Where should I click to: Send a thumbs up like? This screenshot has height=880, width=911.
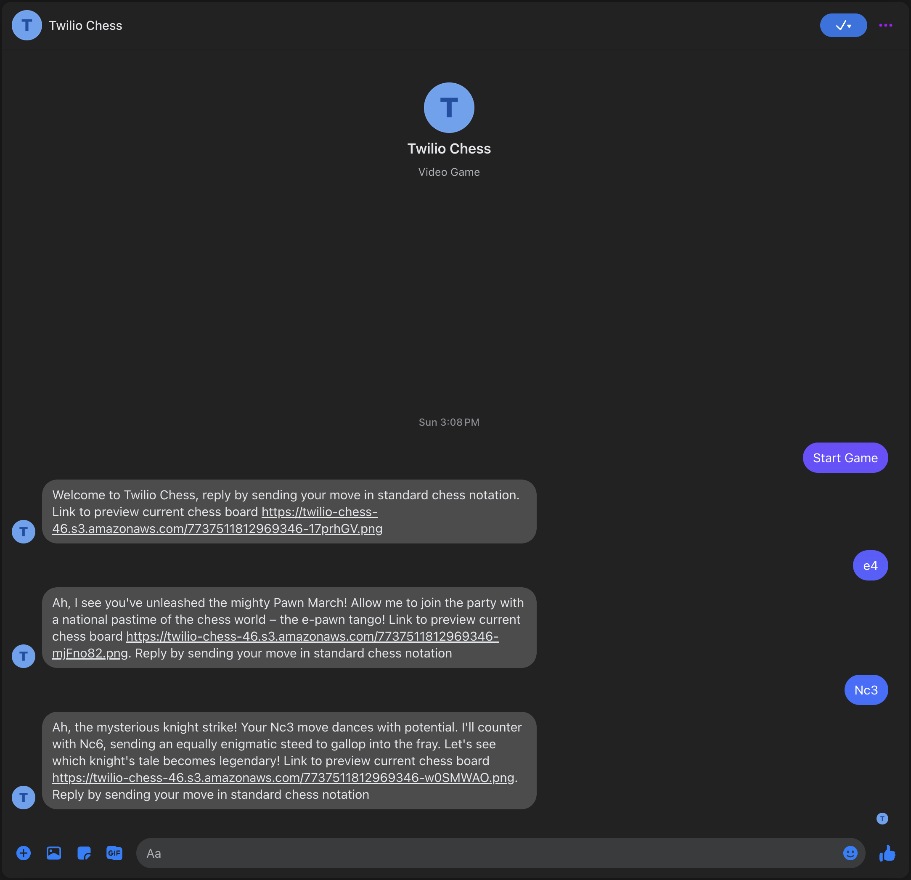(x=887, y=853)
